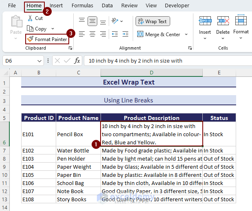The width and height of the screenshot is (252, 211).
Task: Toggle the Wrap Text button
Action: tap(153, 21)
